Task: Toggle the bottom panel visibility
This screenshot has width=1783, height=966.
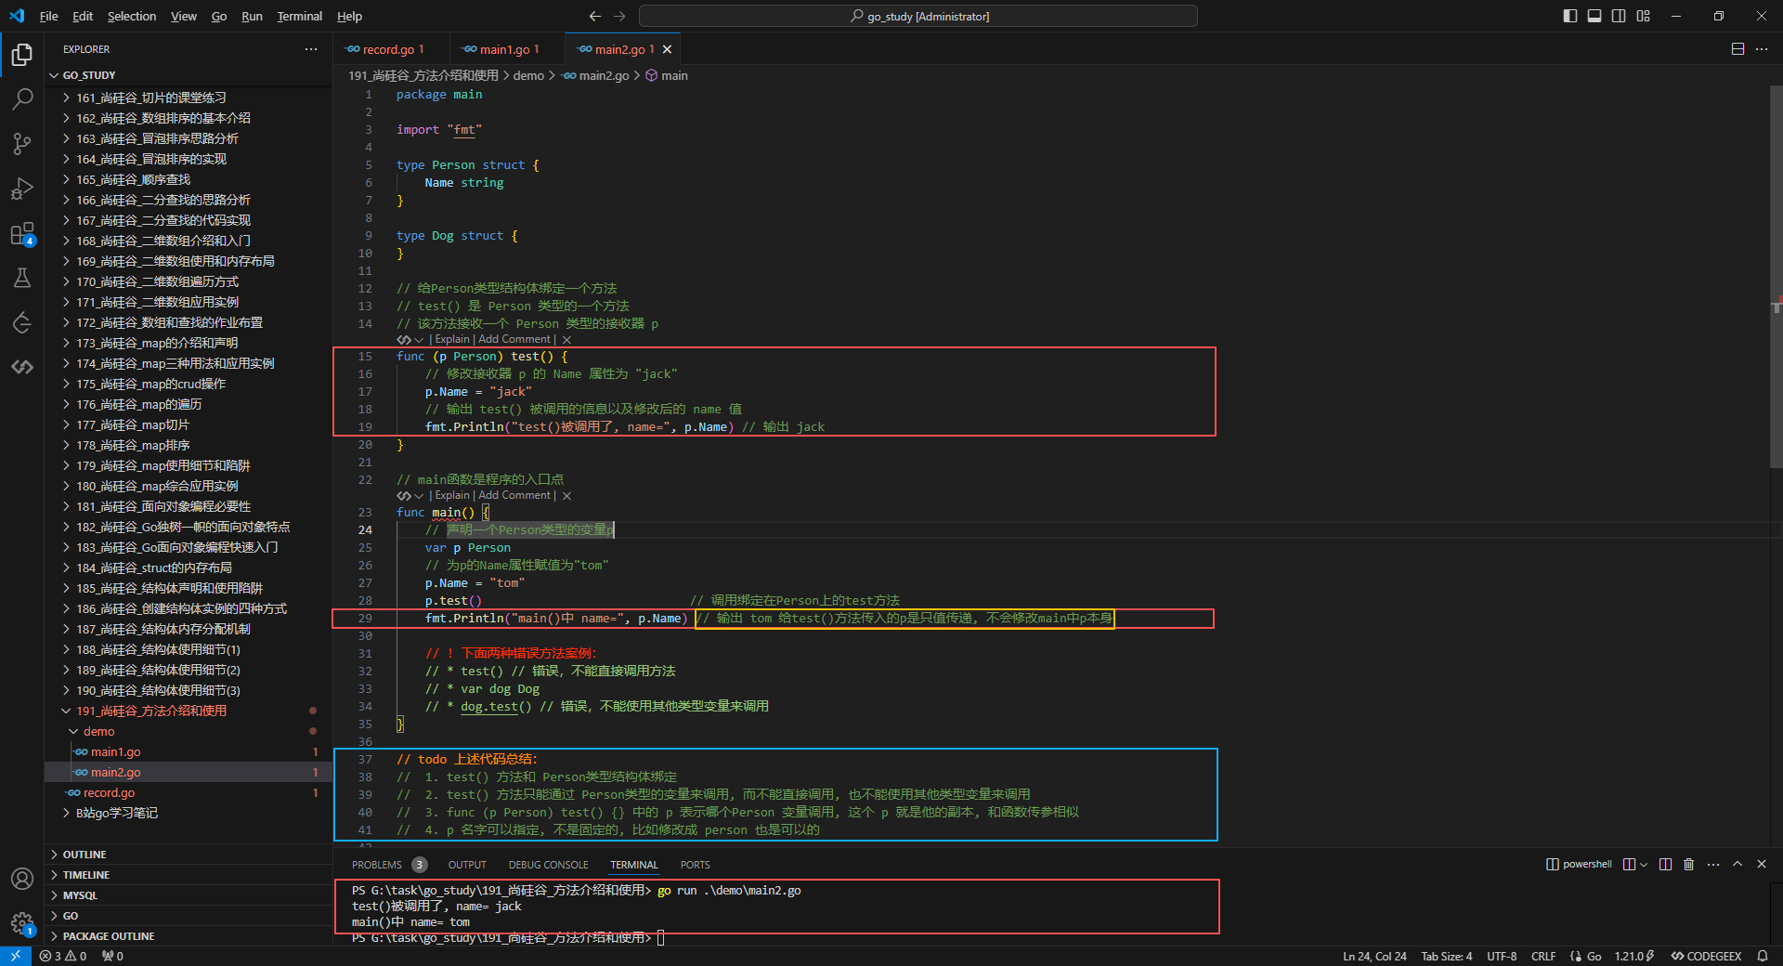Action: pyautogui.click(x=1594, y=16)
